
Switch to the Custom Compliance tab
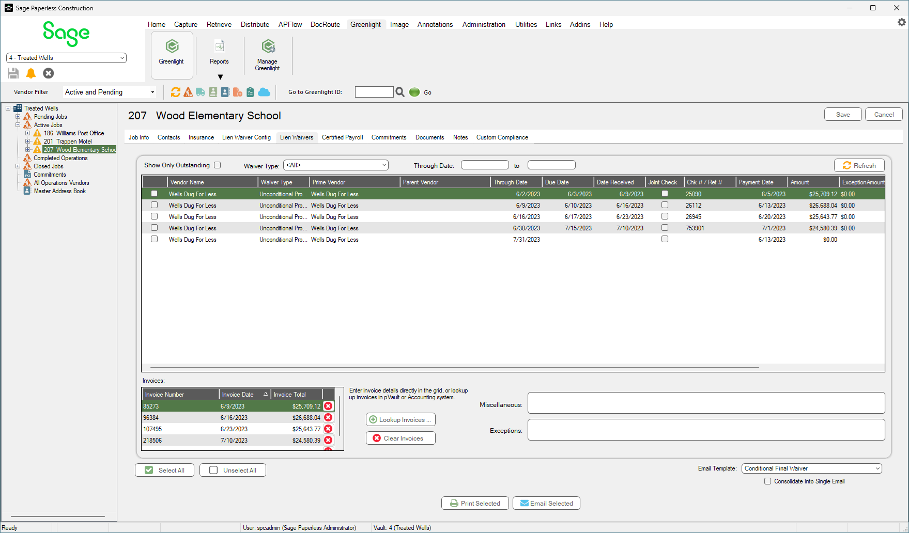502,137
